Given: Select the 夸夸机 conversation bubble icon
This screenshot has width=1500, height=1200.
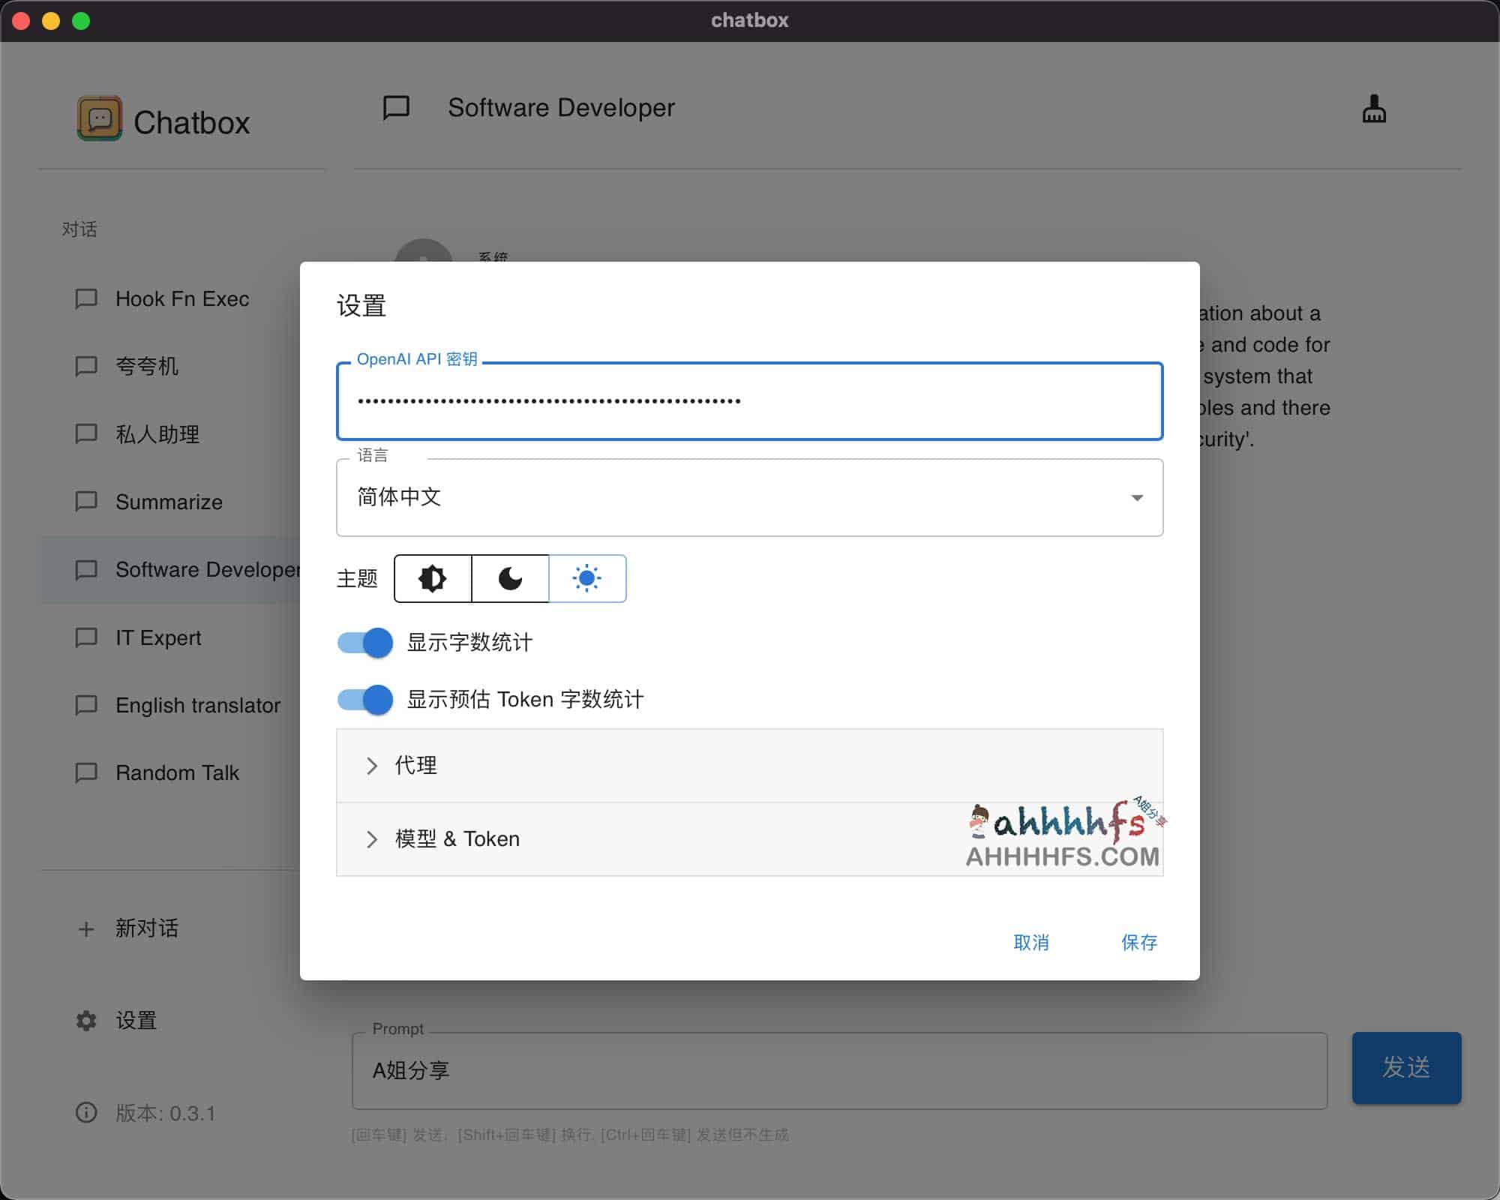Looking at the screenshot, I should pyautogui.click(x=86, y=367).
